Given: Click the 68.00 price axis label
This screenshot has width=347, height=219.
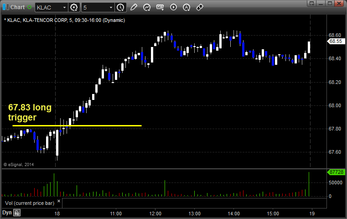Looking at the screenshot, I should (335, 105).
